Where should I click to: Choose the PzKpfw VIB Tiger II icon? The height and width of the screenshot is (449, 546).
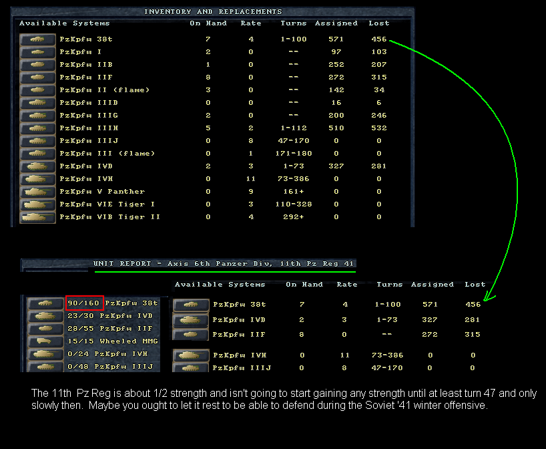[37, 217]
